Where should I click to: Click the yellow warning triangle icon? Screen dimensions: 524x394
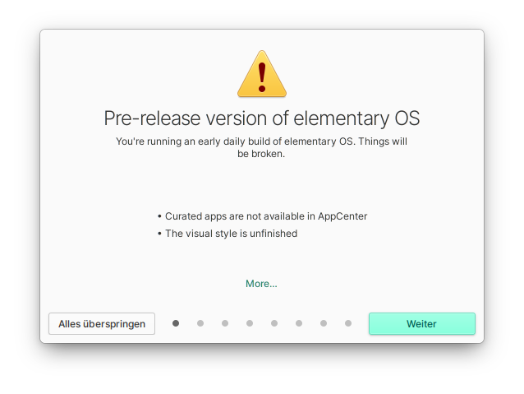point(262,74)
